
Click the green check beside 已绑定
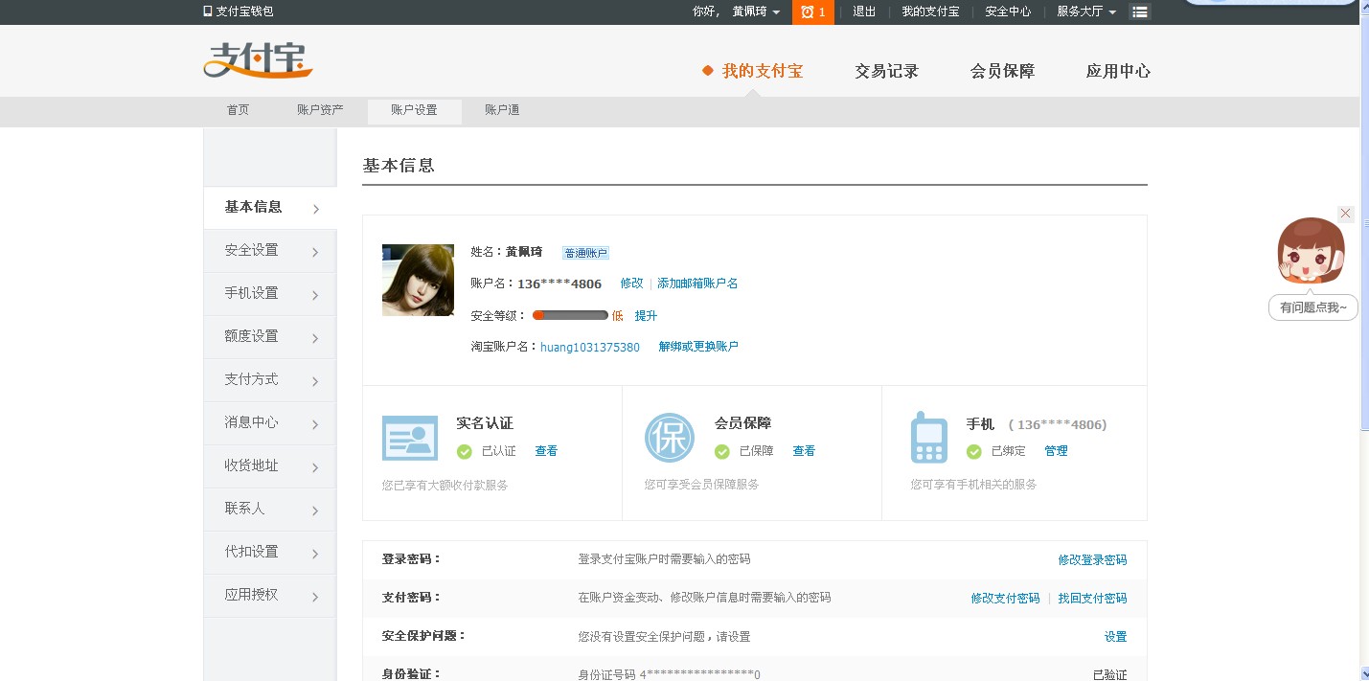[974, 451]
